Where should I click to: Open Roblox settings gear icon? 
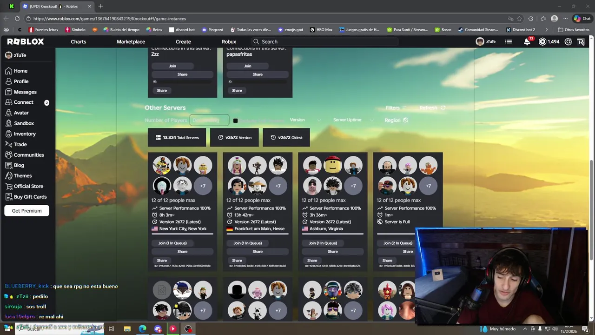568,41
